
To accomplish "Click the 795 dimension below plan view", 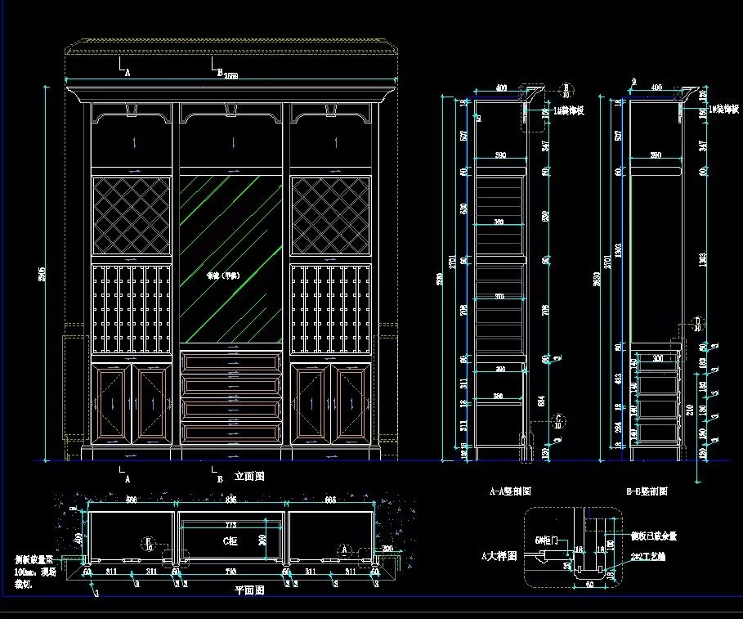I will [x=231, y=572].
